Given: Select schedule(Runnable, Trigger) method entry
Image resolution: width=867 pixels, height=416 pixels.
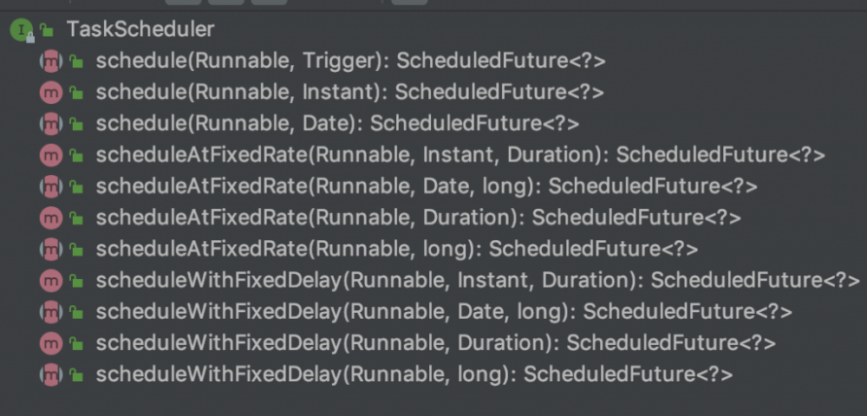Looking at the screenshot, I should point(350,61).
